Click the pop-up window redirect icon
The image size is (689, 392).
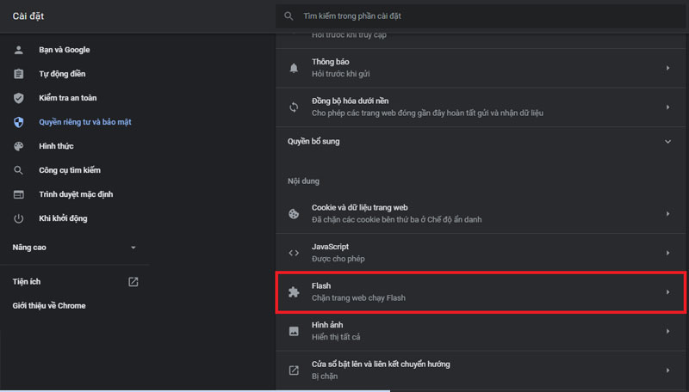point(294,371)
